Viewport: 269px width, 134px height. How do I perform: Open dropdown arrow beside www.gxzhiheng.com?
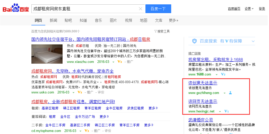tap(224, 93)
